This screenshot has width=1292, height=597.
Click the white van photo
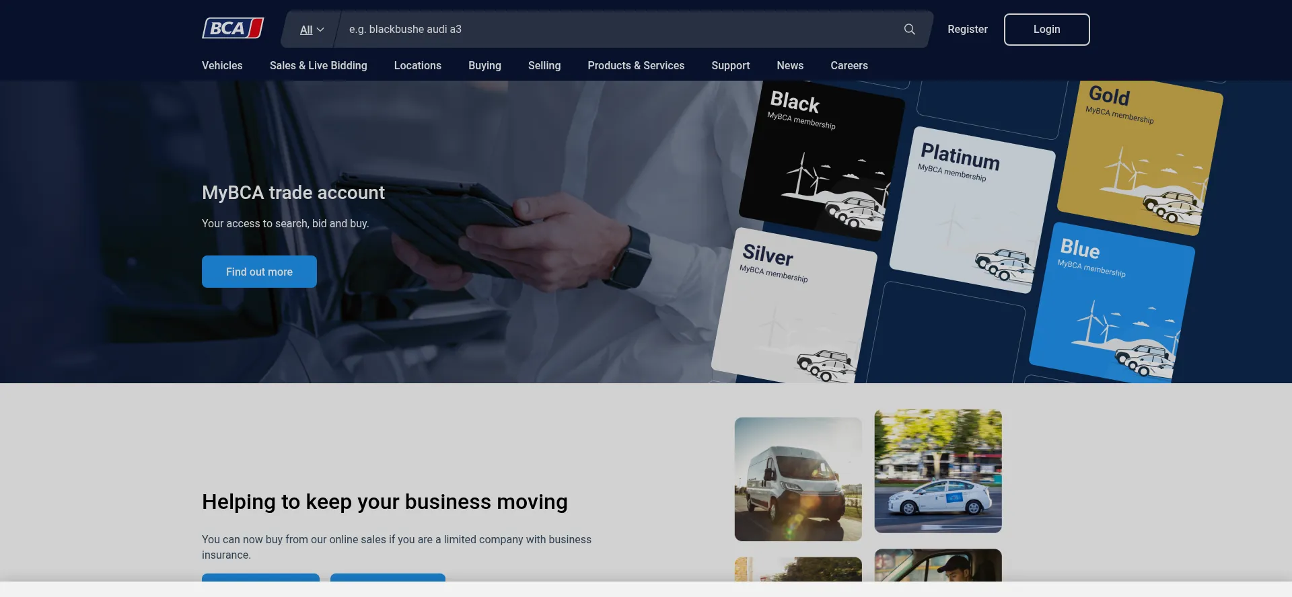(798, 479)
